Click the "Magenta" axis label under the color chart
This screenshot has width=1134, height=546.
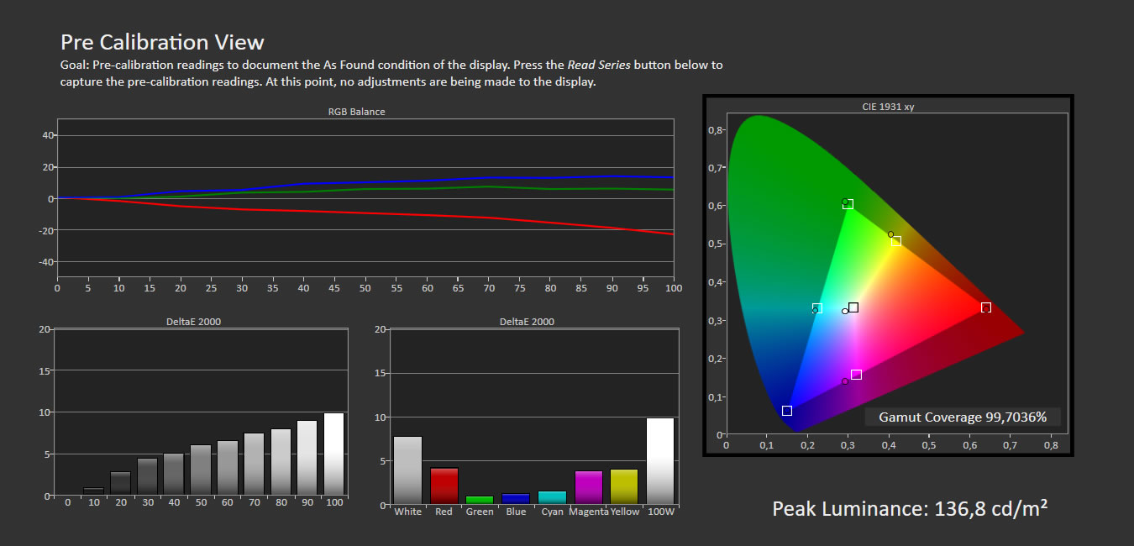(589, 512)
